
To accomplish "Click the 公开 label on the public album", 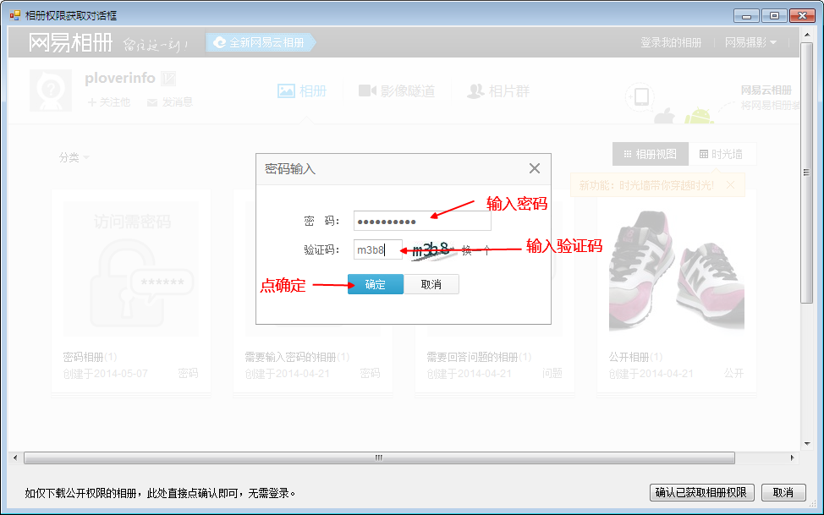I will (733, 374).
